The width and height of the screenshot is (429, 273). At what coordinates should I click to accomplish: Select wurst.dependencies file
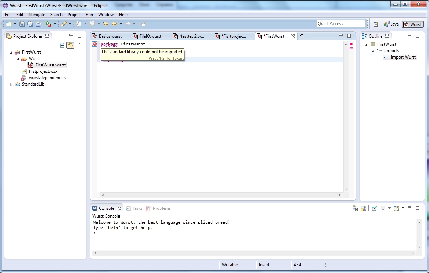pos(44,78)
